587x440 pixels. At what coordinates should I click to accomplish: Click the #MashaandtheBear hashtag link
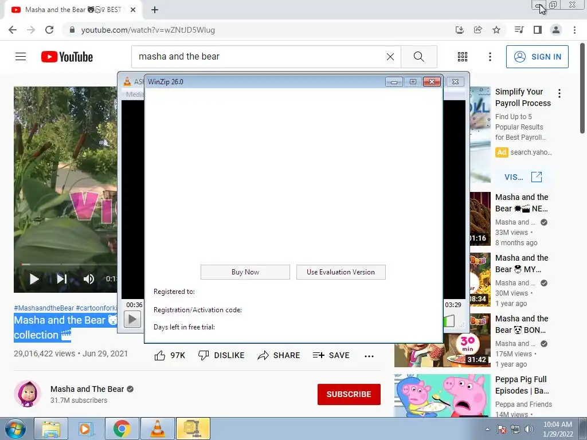click(44, 308)
